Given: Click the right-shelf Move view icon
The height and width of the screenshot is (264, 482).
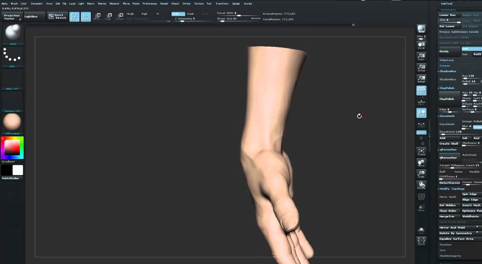Looking at the screenshot, I should (421, 163).
